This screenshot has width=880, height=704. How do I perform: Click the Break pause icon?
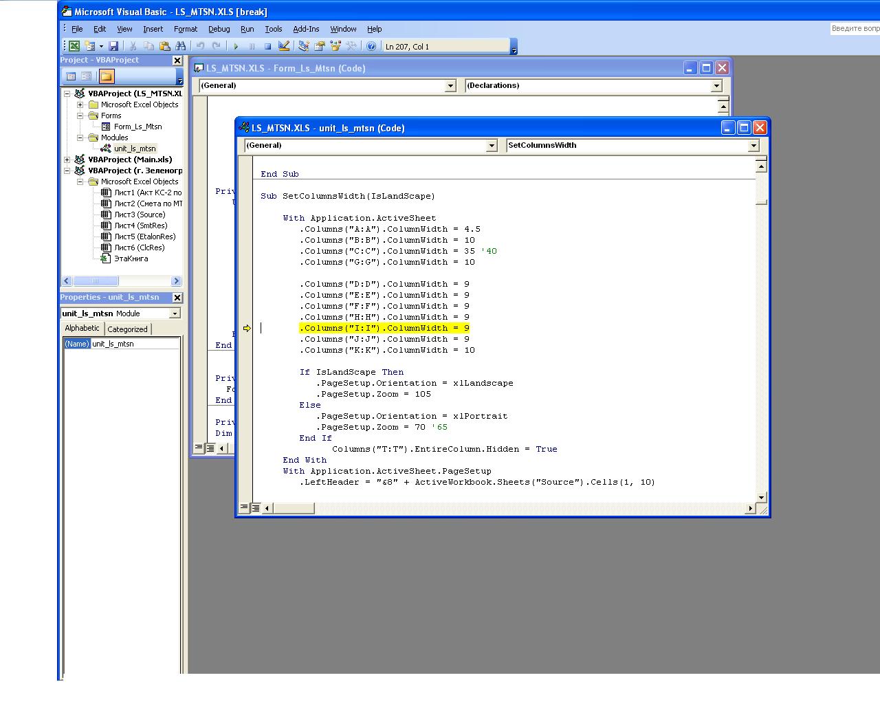click(252, 46)
